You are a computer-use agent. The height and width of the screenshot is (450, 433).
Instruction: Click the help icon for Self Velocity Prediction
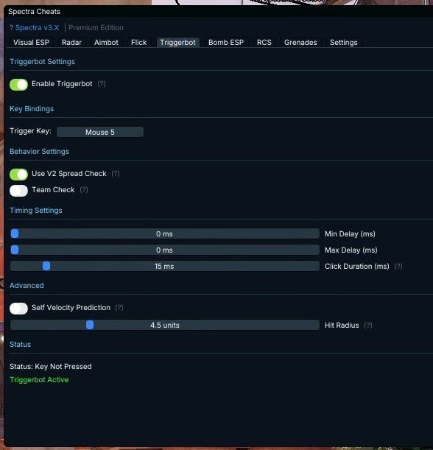(x=119, y=308)
